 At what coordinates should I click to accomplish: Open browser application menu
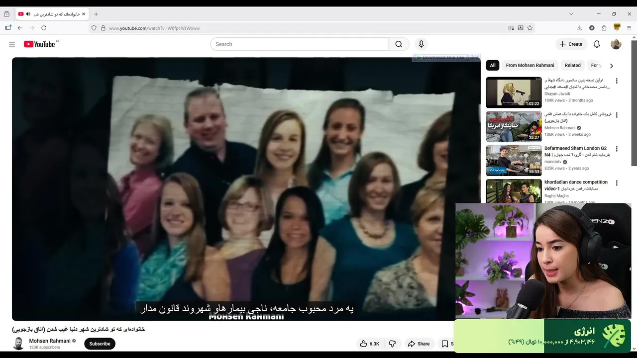[630, 28]
